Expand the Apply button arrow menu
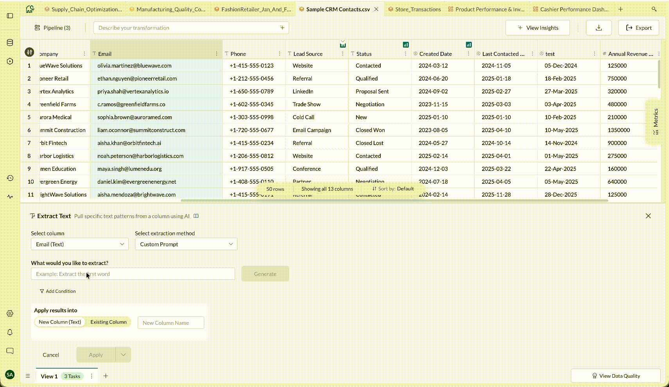 click(x=123, y=355)
